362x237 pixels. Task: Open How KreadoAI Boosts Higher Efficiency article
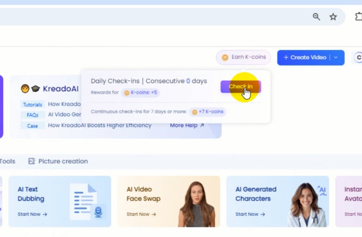click(100, 125)
